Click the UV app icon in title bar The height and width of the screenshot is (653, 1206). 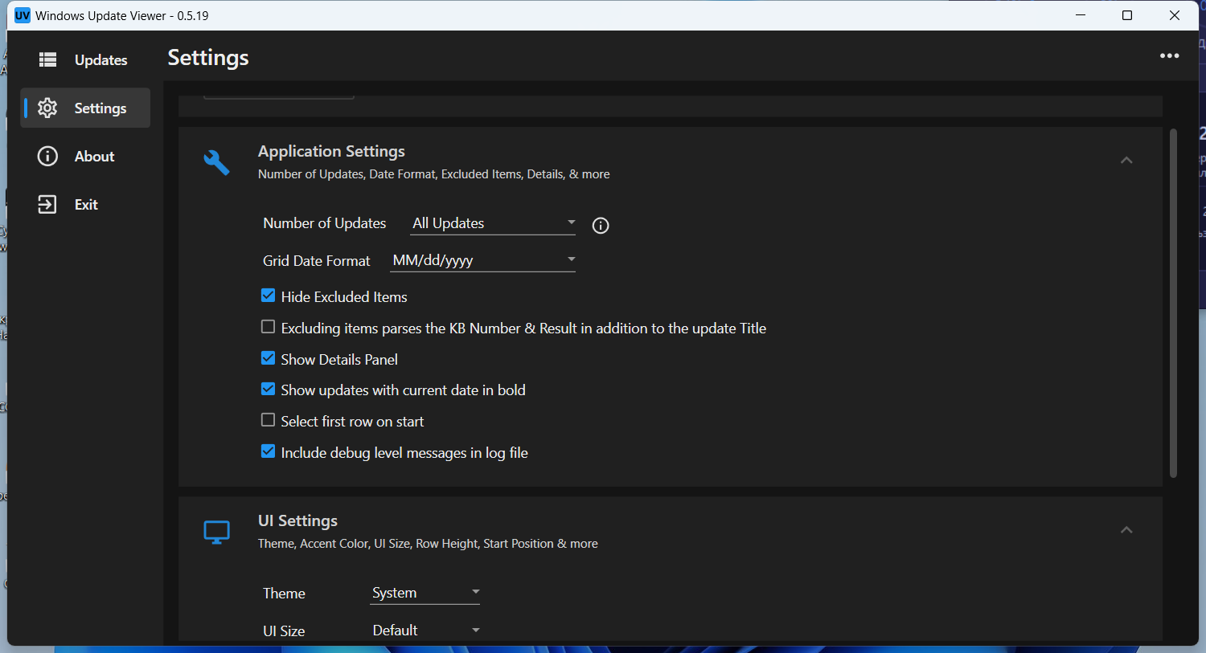pos(23,15)
